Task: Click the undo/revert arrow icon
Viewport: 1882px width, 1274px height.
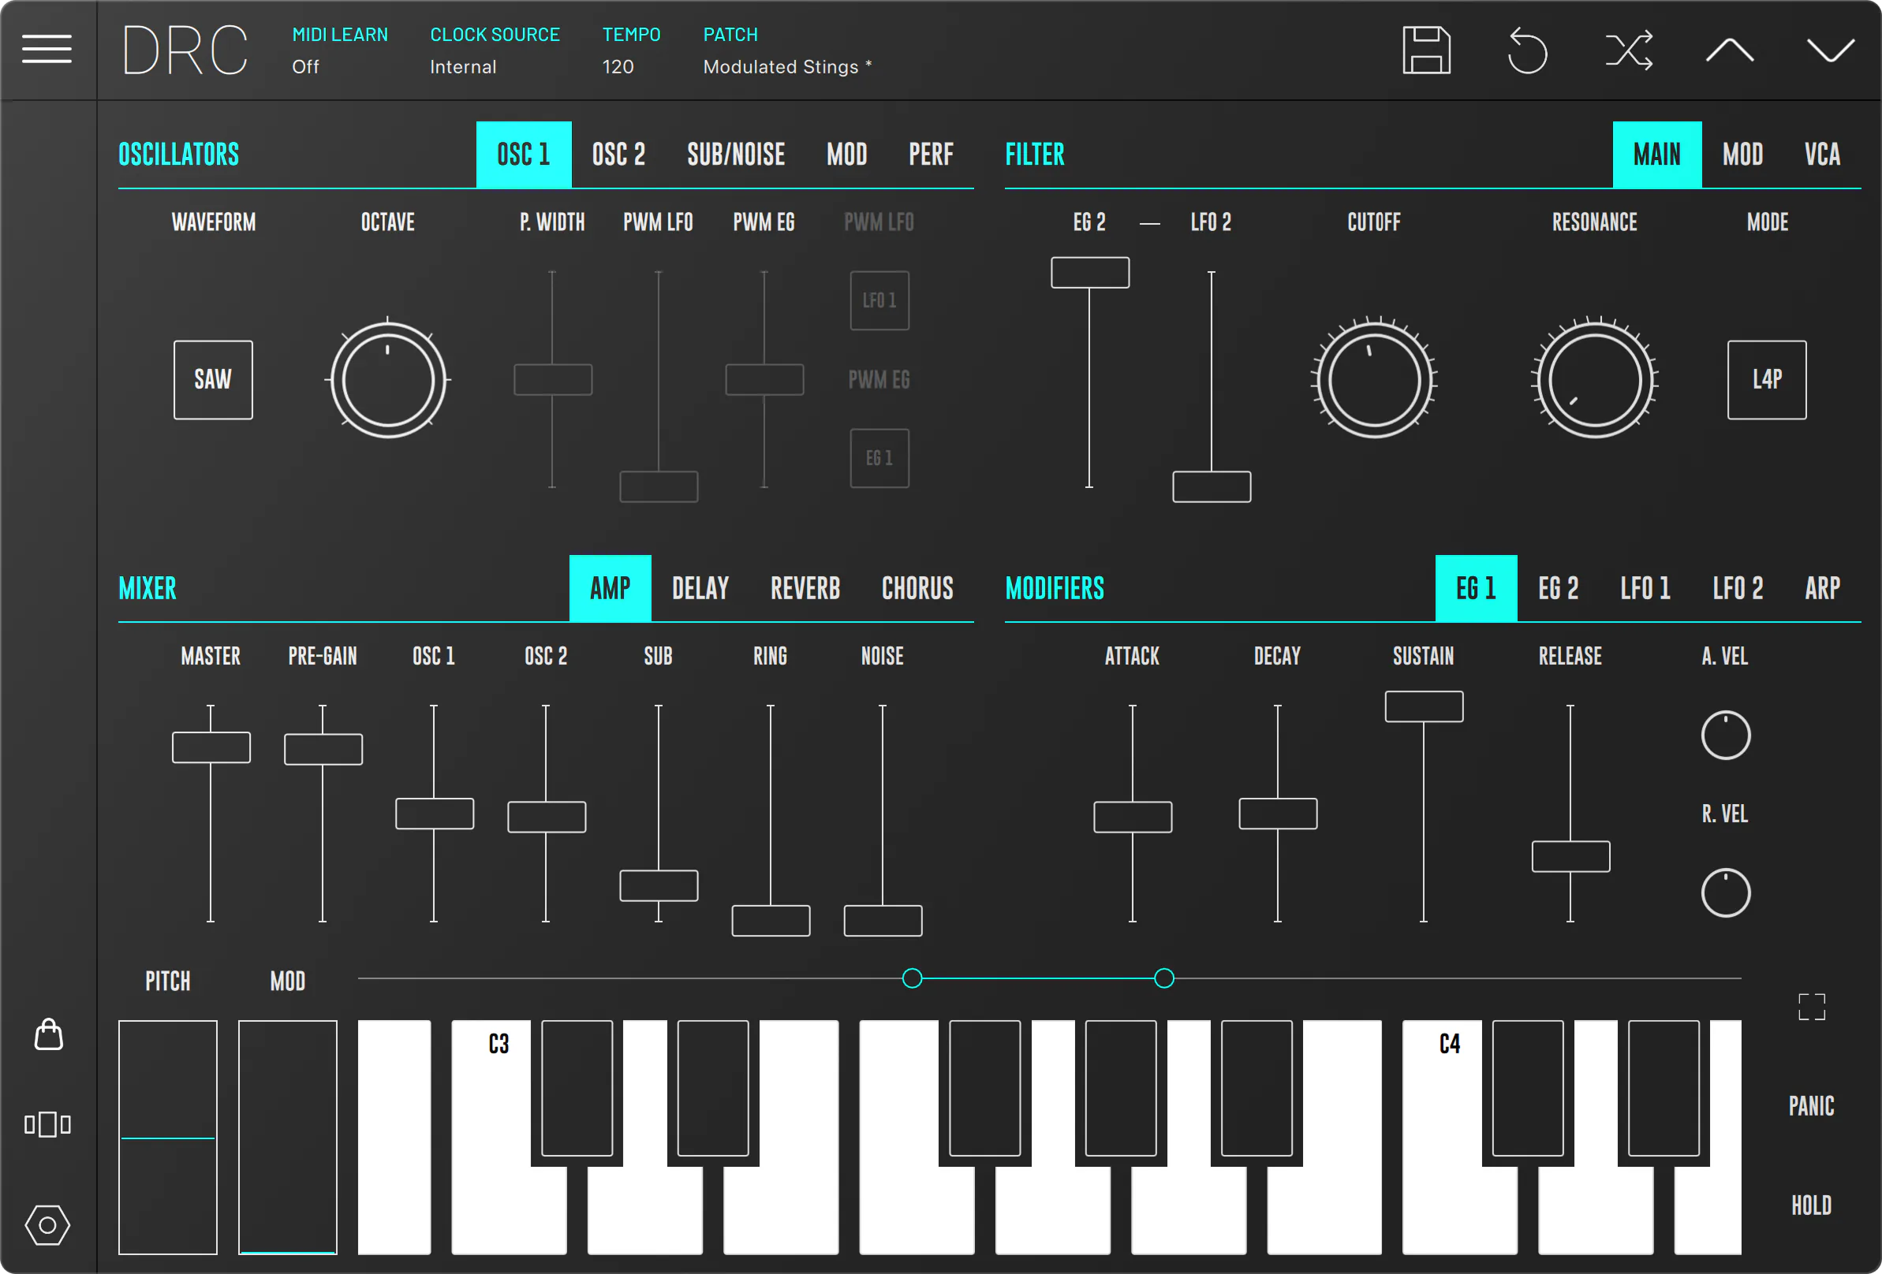Action: tap(1527, 50)
